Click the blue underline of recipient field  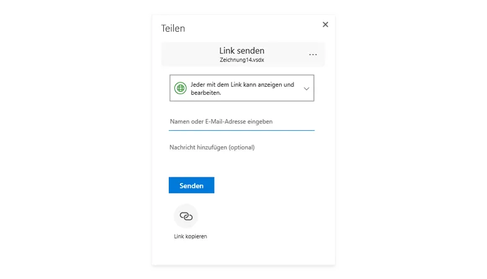pos(241,130)
